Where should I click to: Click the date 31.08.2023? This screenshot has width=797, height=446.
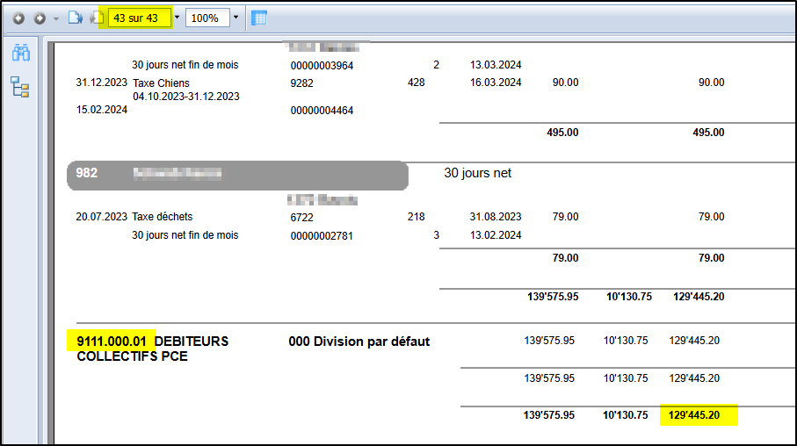click(496, 217)
